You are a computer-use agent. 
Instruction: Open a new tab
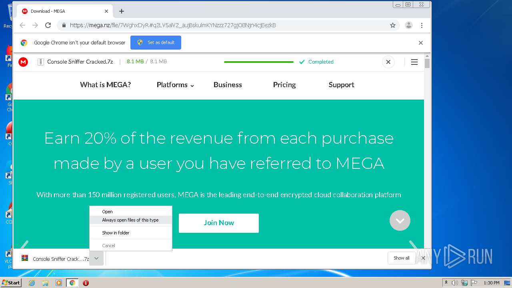122,11
